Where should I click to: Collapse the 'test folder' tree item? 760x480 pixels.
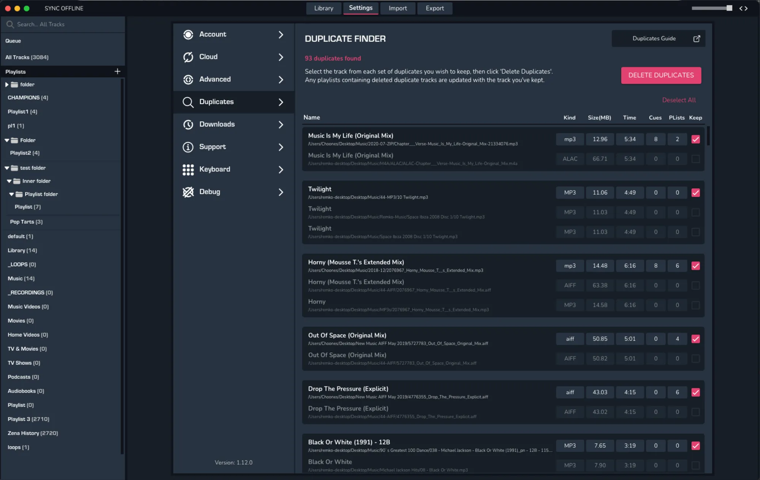[7, 168]
